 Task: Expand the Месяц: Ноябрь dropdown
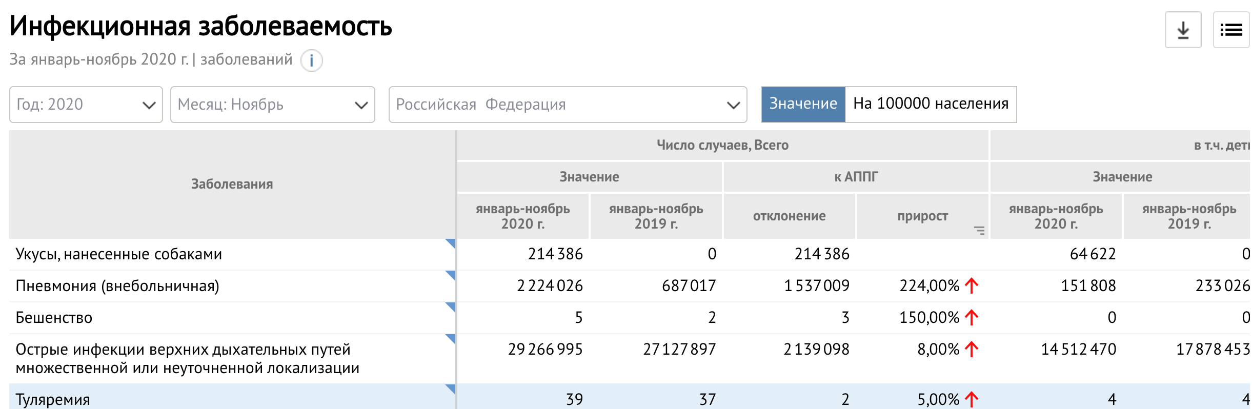tap(272, 105)
